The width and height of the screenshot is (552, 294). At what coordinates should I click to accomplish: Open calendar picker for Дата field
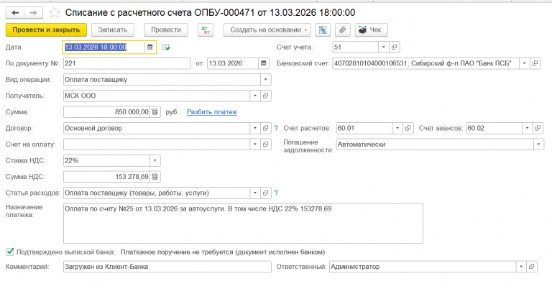(x=150, y=47)
